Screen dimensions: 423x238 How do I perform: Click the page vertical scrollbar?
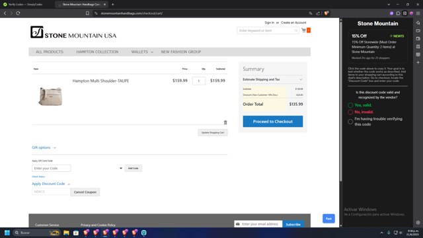point(341,101)
